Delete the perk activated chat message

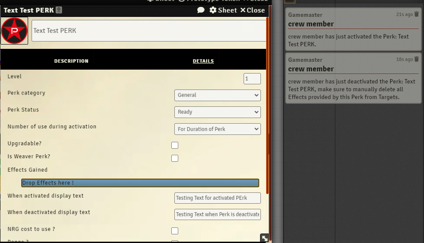point(417,14)
